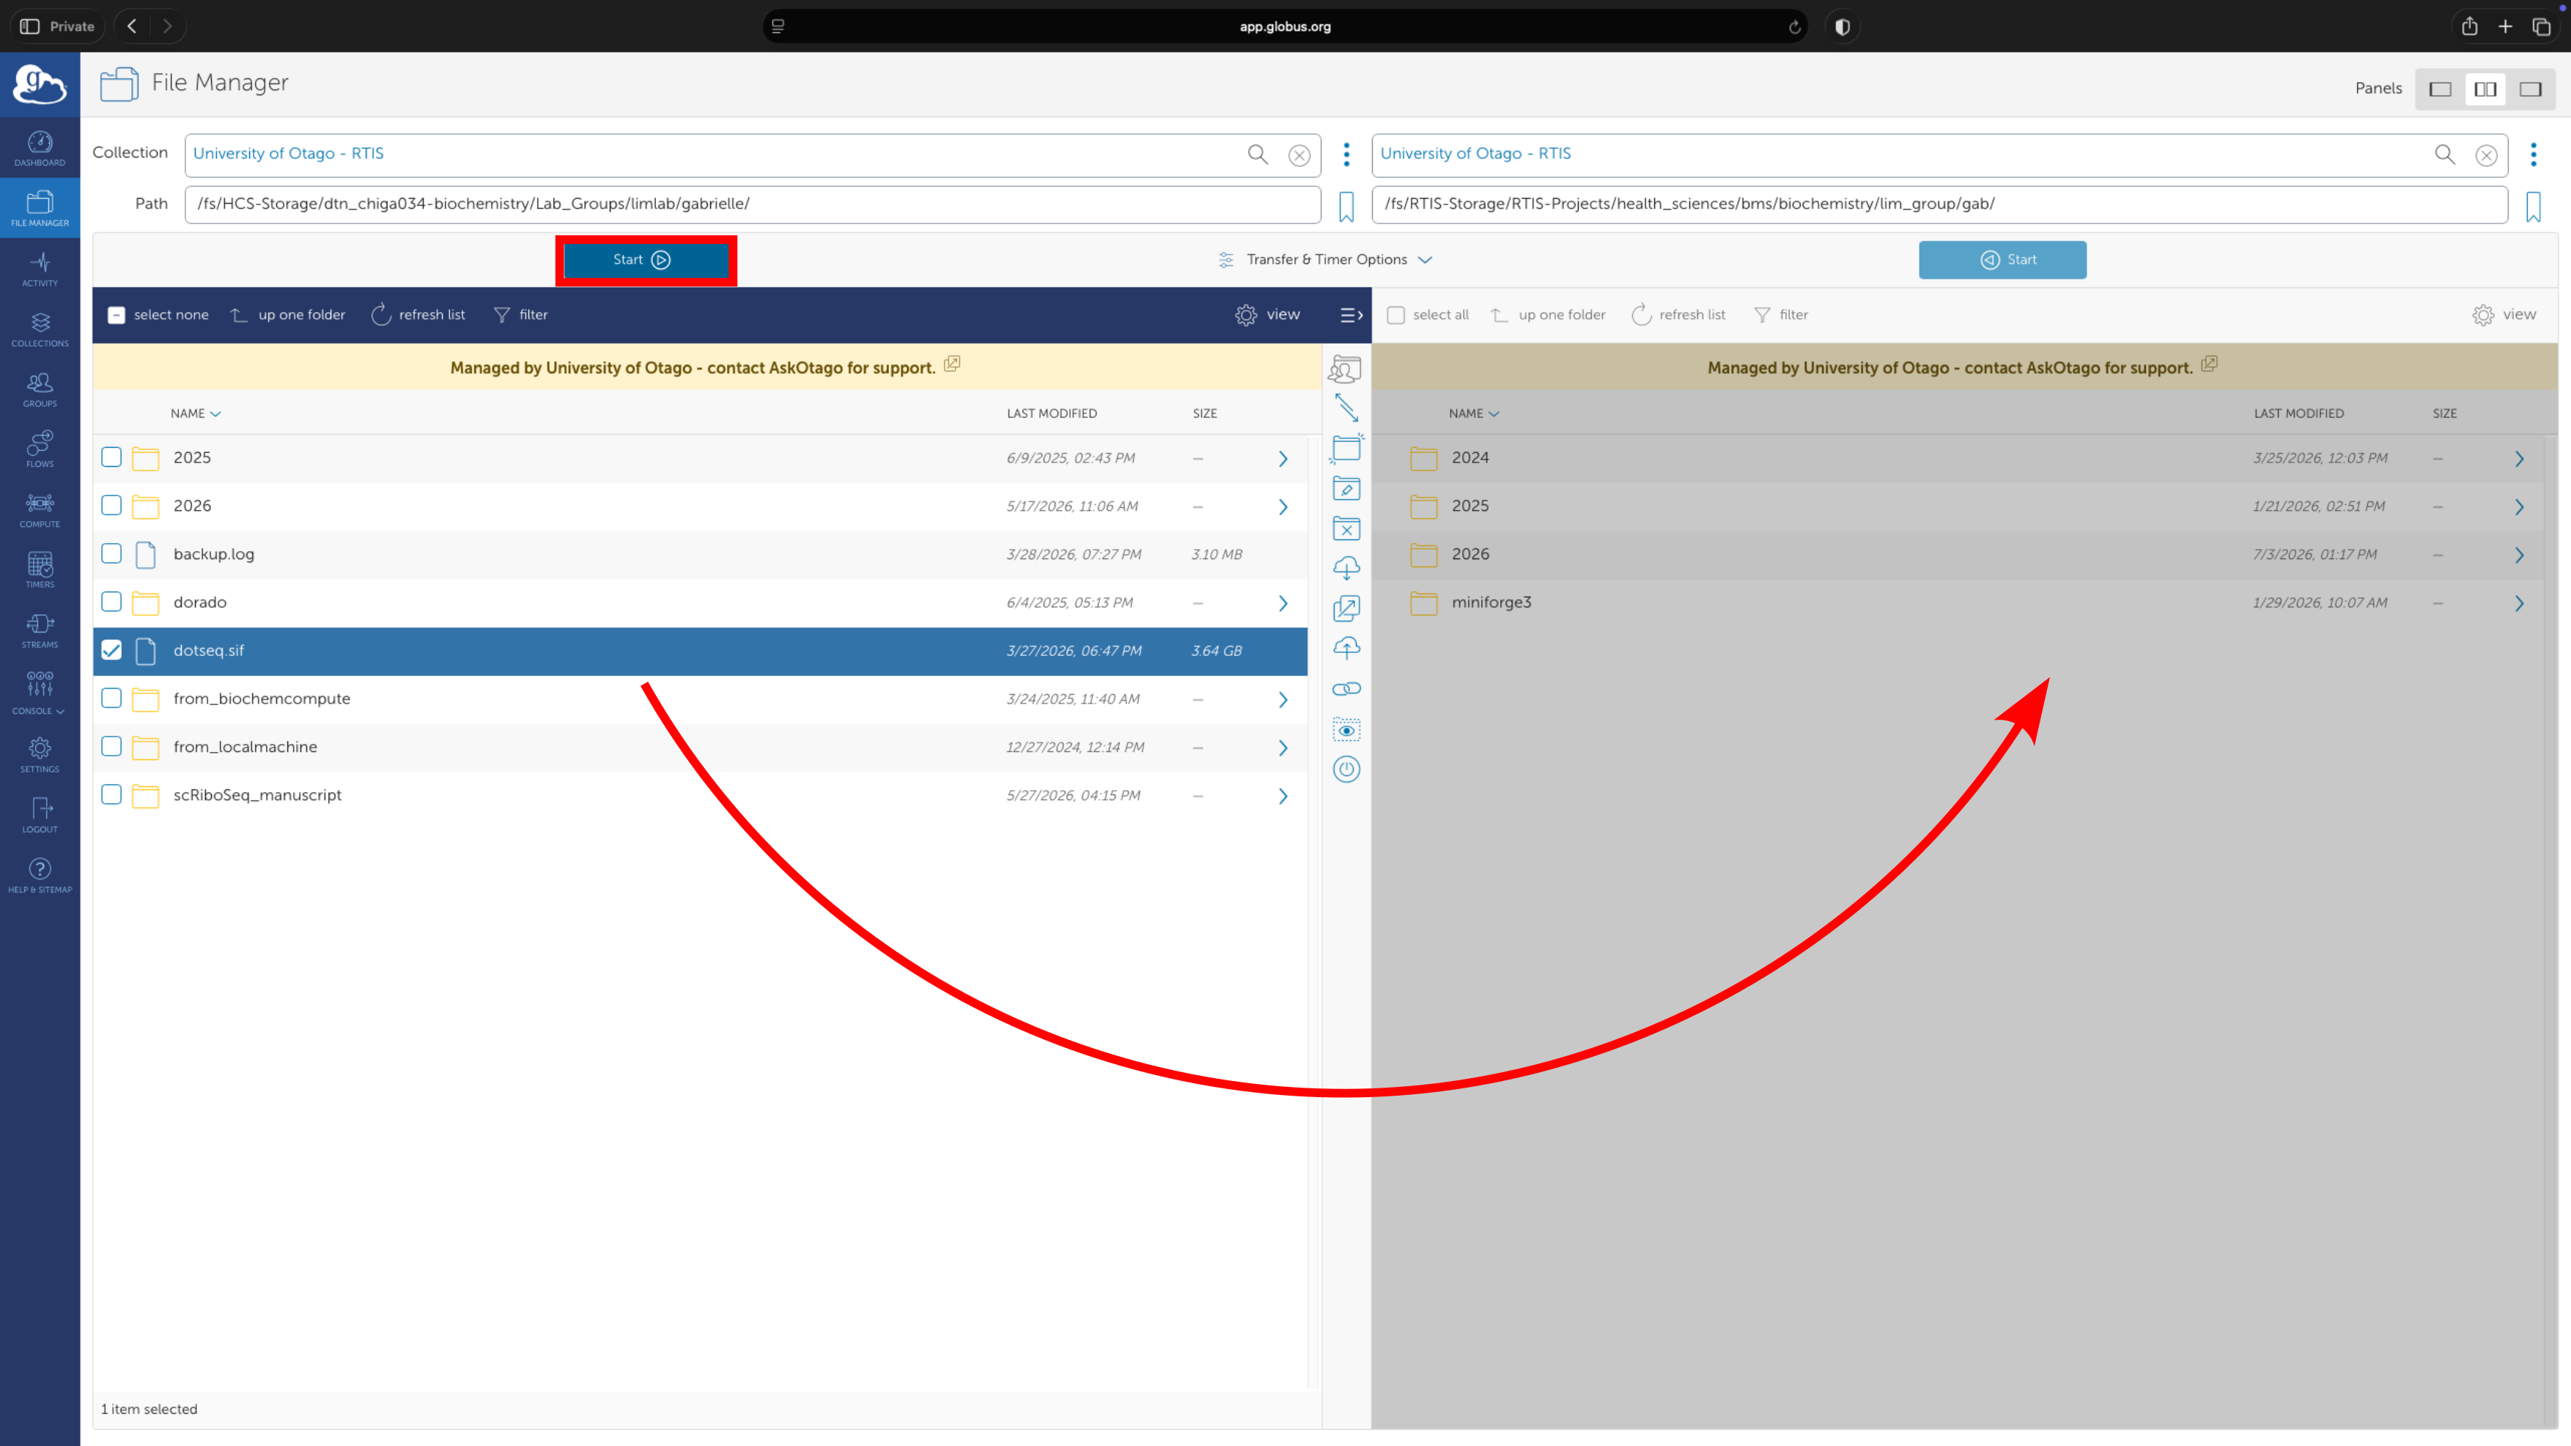Screen dimensions: 2571x1446
Task: Click the Upload cloud icon
Action: [x=1346, y=649]
